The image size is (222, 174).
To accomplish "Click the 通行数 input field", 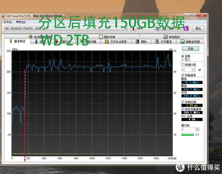I will 188,129.
